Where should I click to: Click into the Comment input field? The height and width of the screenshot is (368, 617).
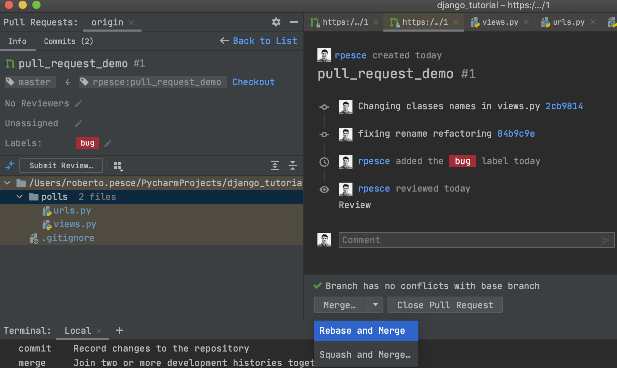pyautogui.click(x=476, y=240)
